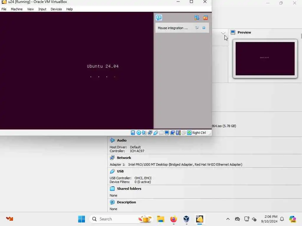The image size is (302, 226).
Task: Launch Copilot from the taskbar corner
Action: click(x=293, y=219)
